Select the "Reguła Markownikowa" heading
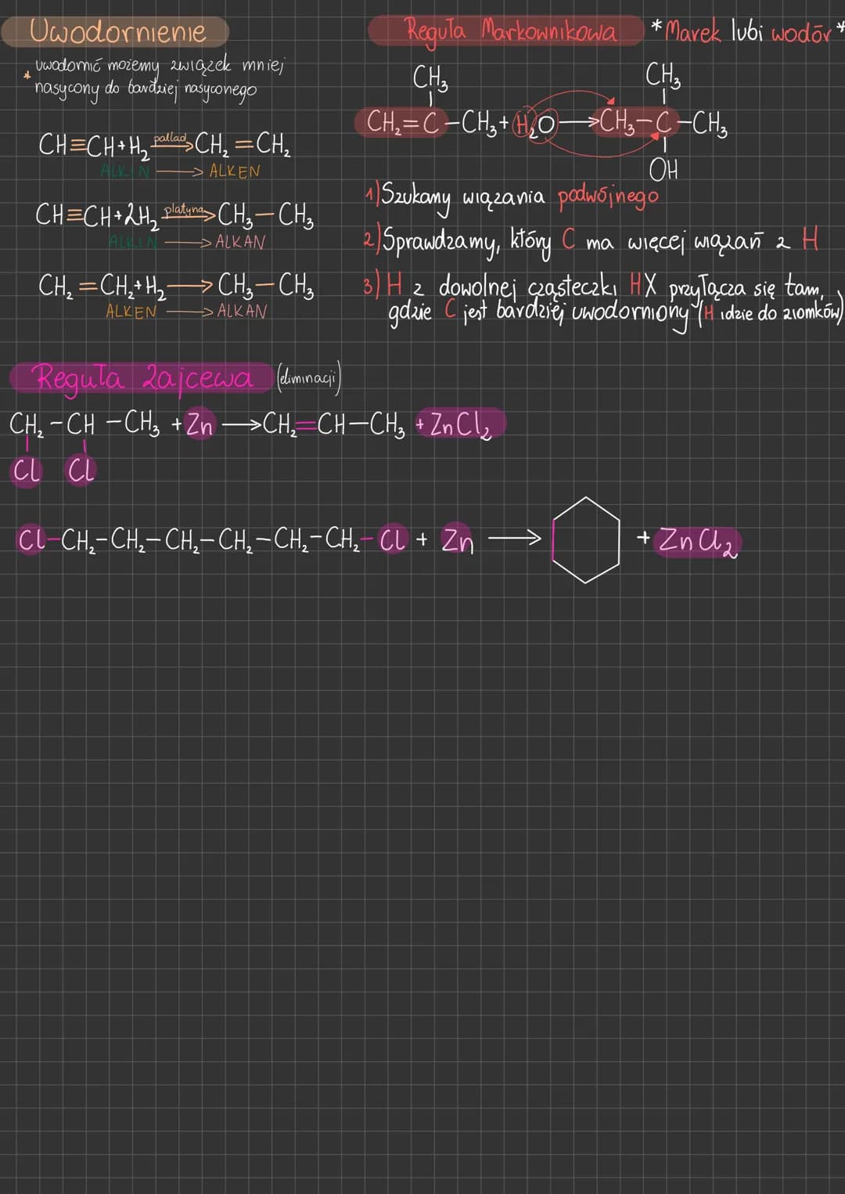 tap(511, 31)
